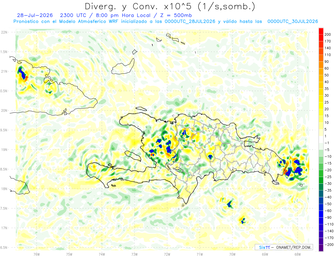Click the '18N' latitude label
The width and height of the screenshot is (334, 258).
click(x=4, y=189)
